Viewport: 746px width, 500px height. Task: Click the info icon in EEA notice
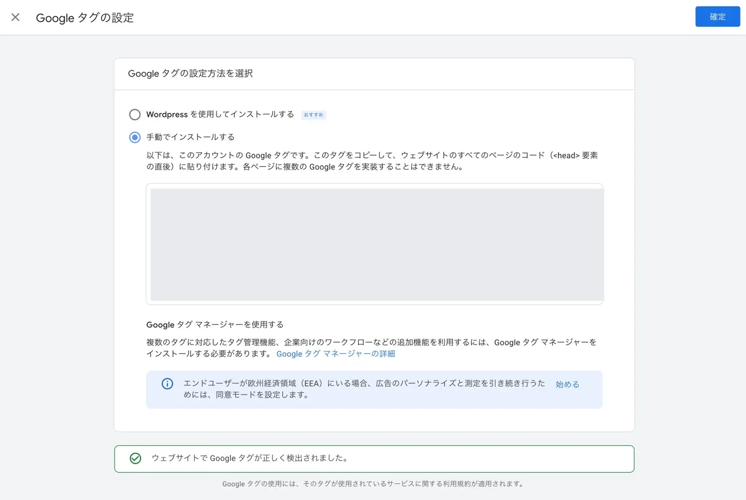point(167,384)
